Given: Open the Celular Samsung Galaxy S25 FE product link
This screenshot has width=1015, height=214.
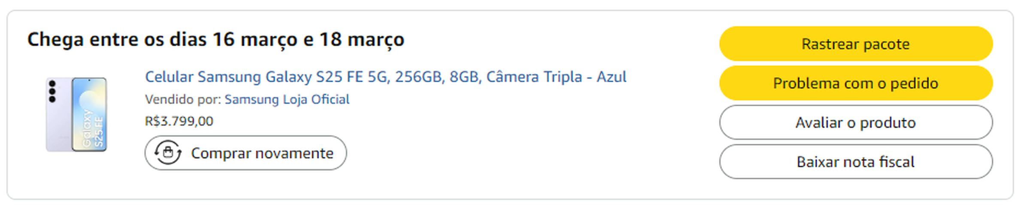Looking at the screenshot, I should (385, 77).
